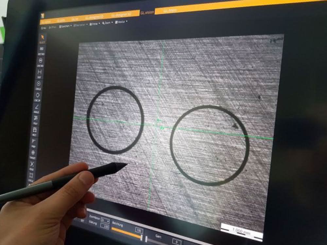Click the Gain slider handle
This screenshot has width=327, height=245.
click(146, 239)
